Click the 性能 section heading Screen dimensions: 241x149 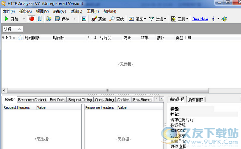pyautogui.click(x=175, y=114)
